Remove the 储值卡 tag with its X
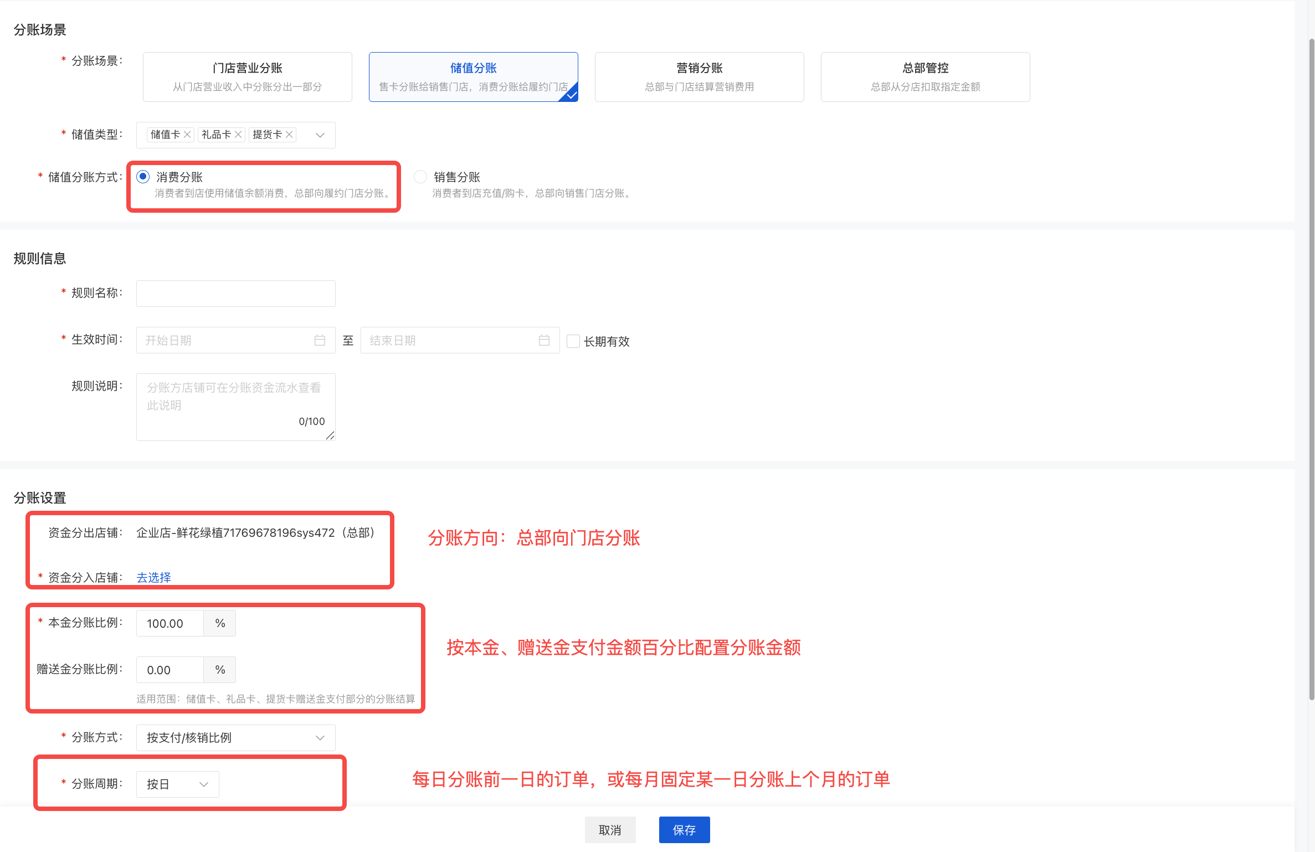Viewport: 1315px width, 852px height. pos(187,135)
